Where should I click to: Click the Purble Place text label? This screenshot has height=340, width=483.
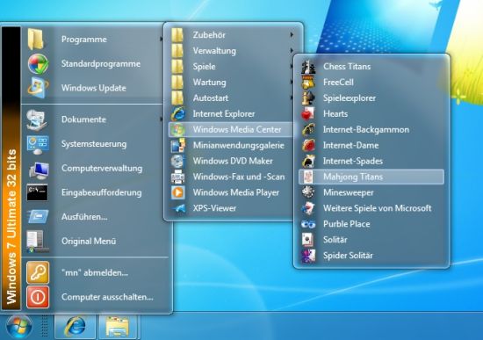[347, 224]
